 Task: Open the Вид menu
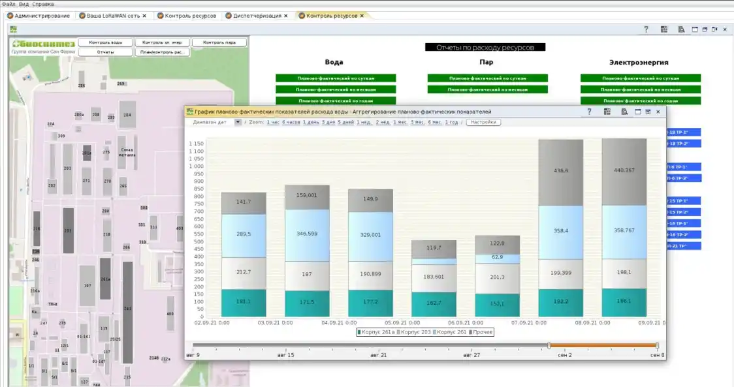click(x=24, y=4)
